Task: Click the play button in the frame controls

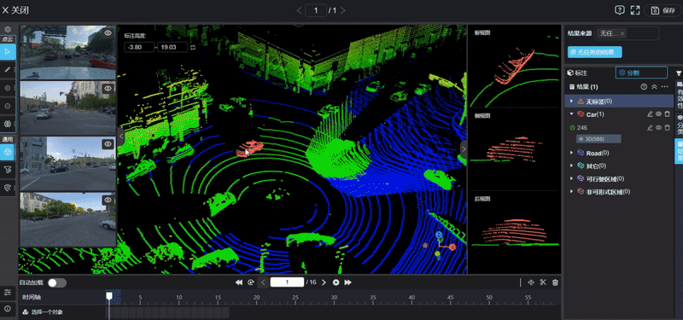Action: 336,282
